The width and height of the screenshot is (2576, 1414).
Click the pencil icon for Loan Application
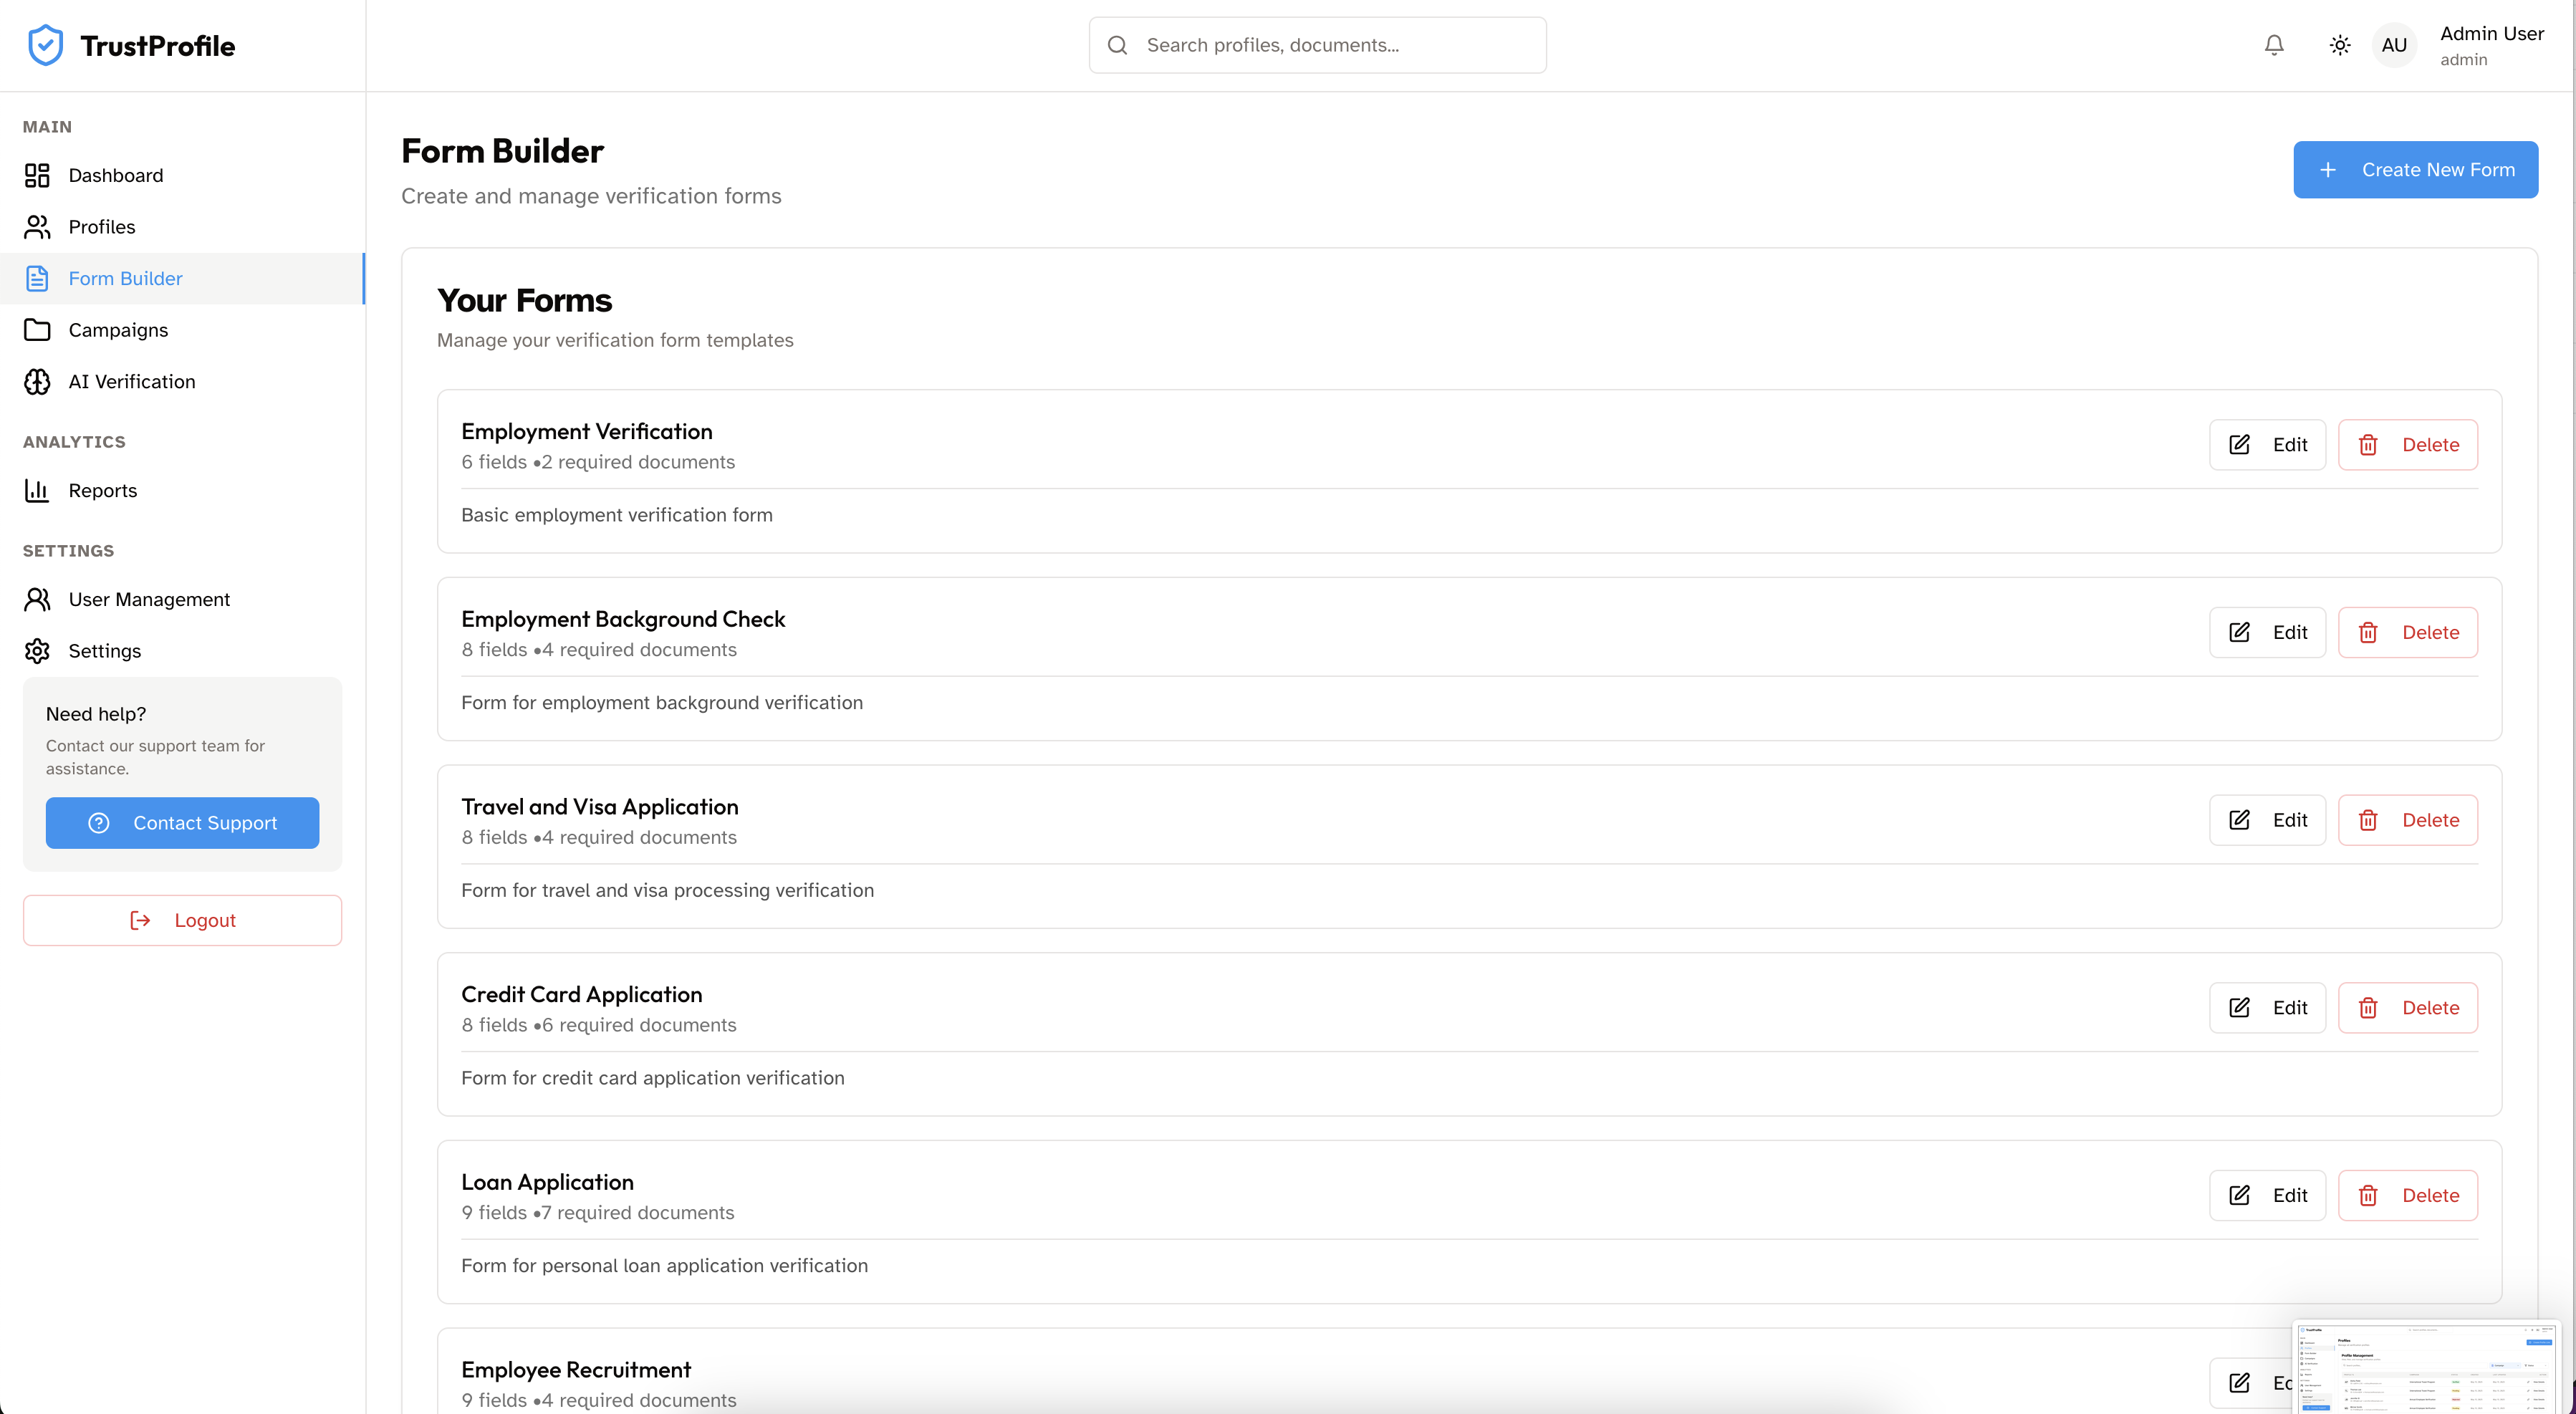click(x=2240, y=1195)
